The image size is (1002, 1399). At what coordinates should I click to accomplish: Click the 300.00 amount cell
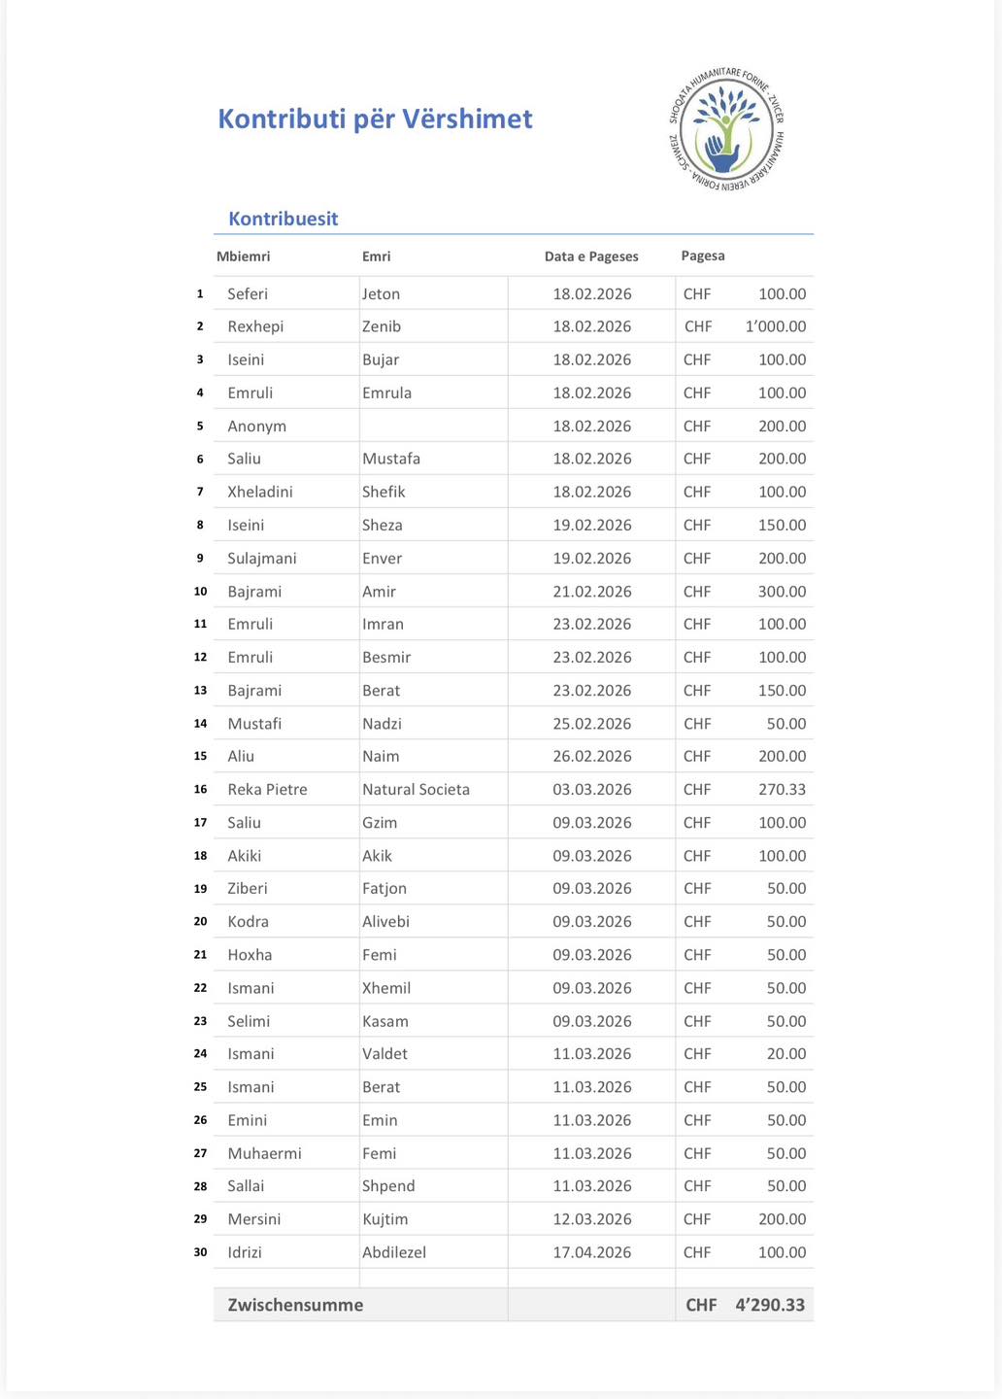click(x=782, y=591)
